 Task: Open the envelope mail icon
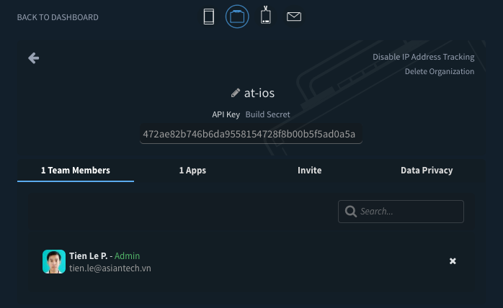[x=294, y=17]
